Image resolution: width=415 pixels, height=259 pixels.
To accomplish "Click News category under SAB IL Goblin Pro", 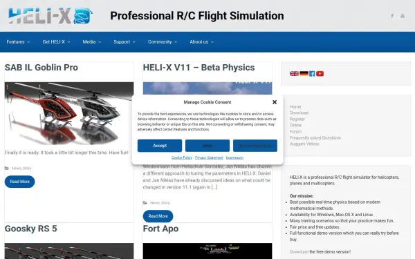I will (17, 169).
